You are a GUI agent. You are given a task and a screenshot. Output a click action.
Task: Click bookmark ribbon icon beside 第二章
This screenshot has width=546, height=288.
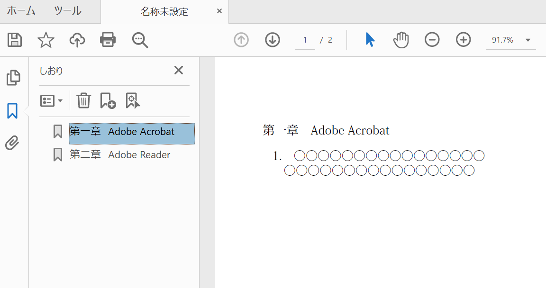(x=58, y=154)
